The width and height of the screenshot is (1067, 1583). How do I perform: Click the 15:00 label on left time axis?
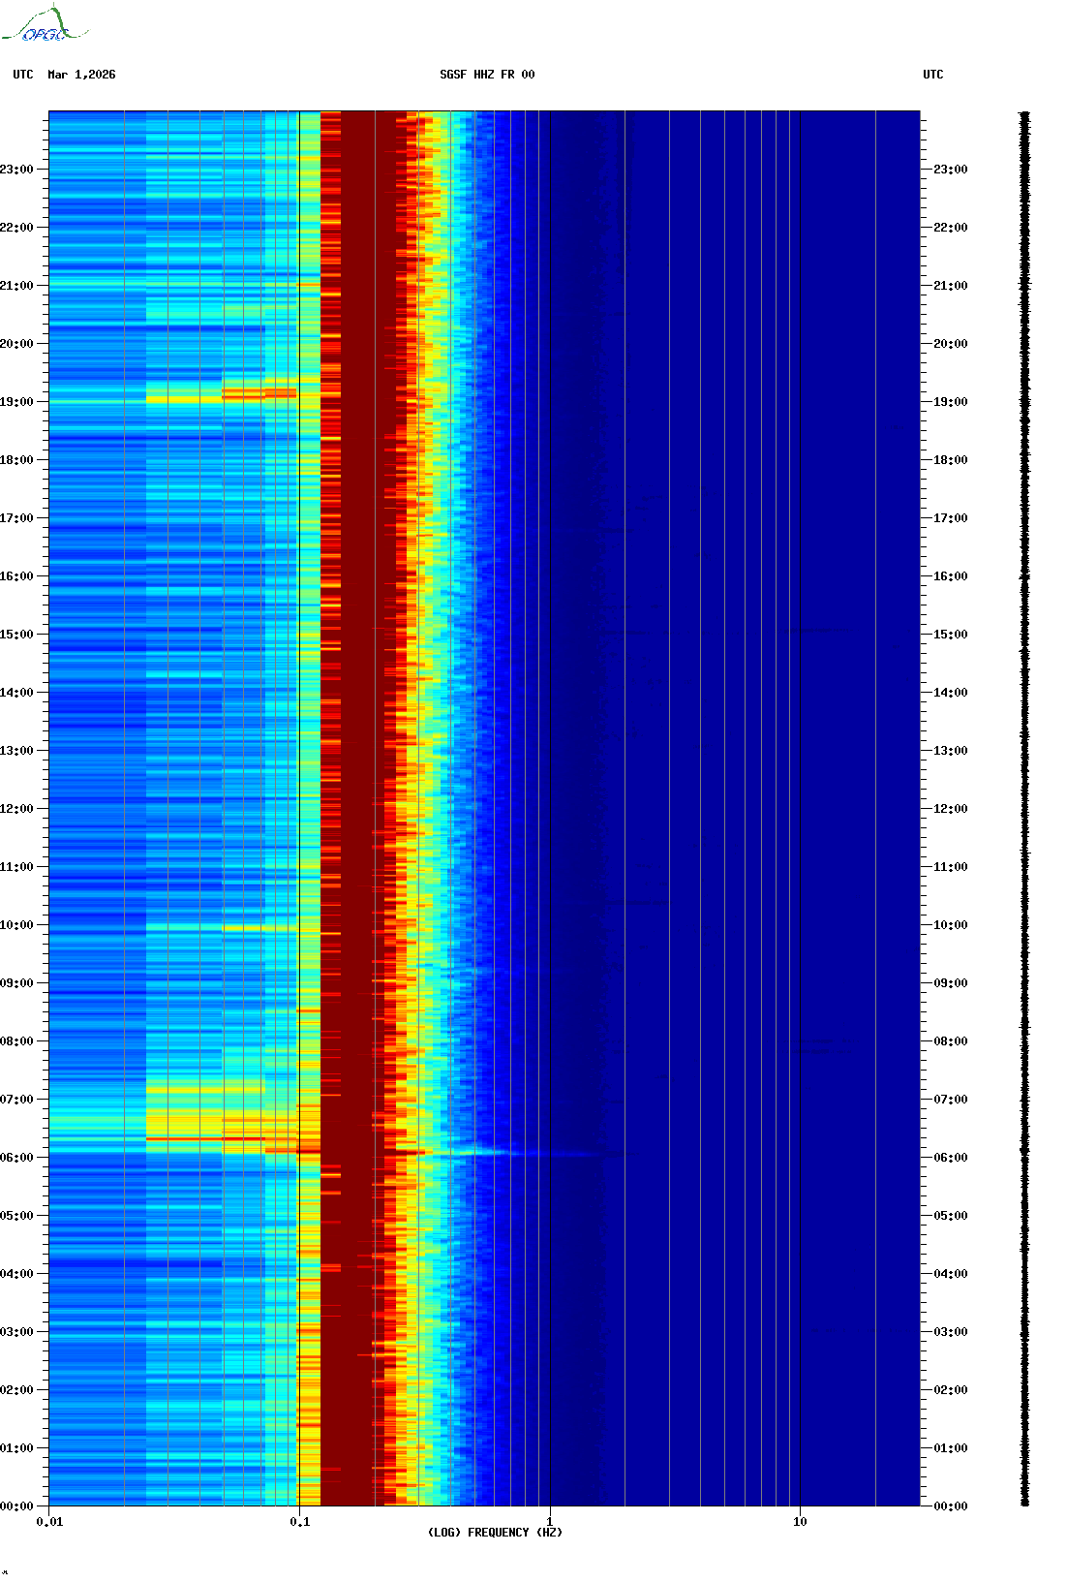click(x=16, y=635)
